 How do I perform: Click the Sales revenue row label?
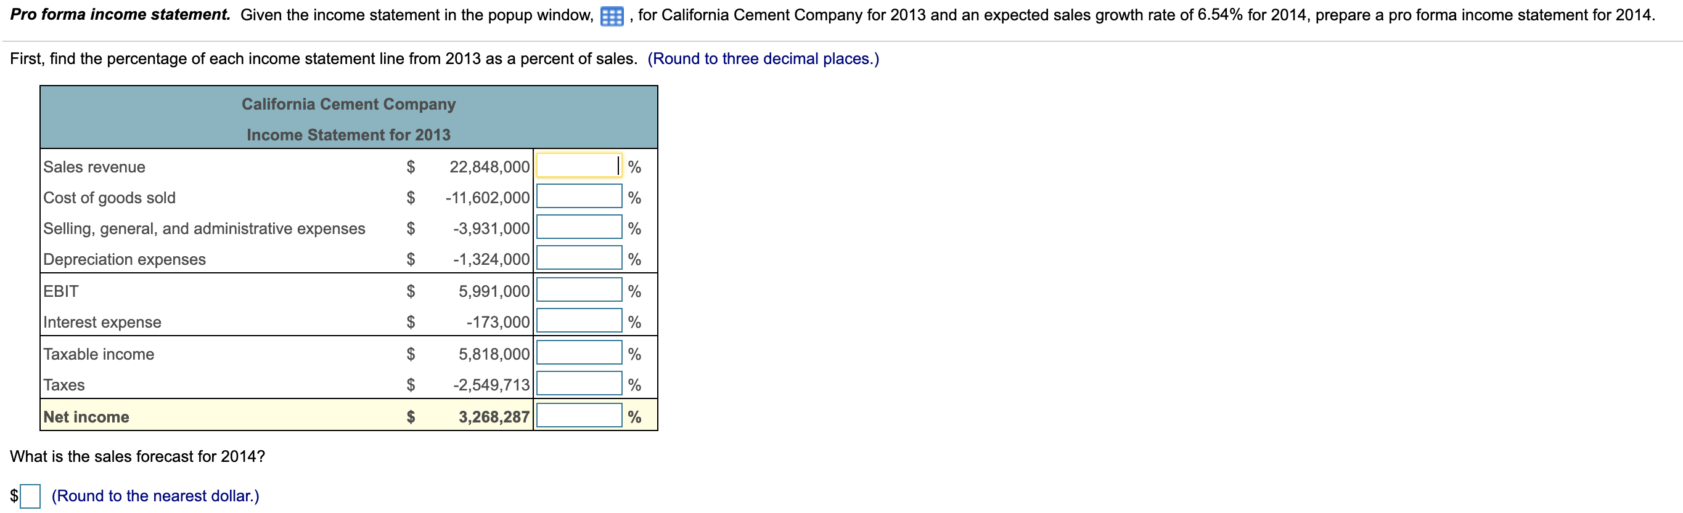[x=94, y=166]
